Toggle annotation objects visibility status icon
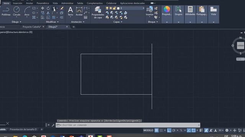245x137 pixels. point(206,130)
